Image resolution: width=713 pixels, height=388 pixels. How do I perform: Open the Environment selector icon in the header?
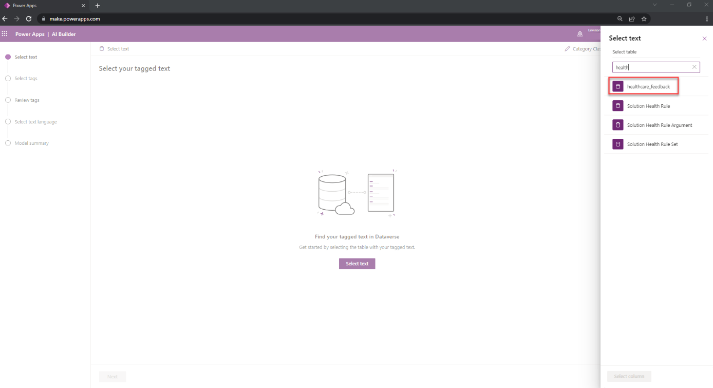point(580,34)
